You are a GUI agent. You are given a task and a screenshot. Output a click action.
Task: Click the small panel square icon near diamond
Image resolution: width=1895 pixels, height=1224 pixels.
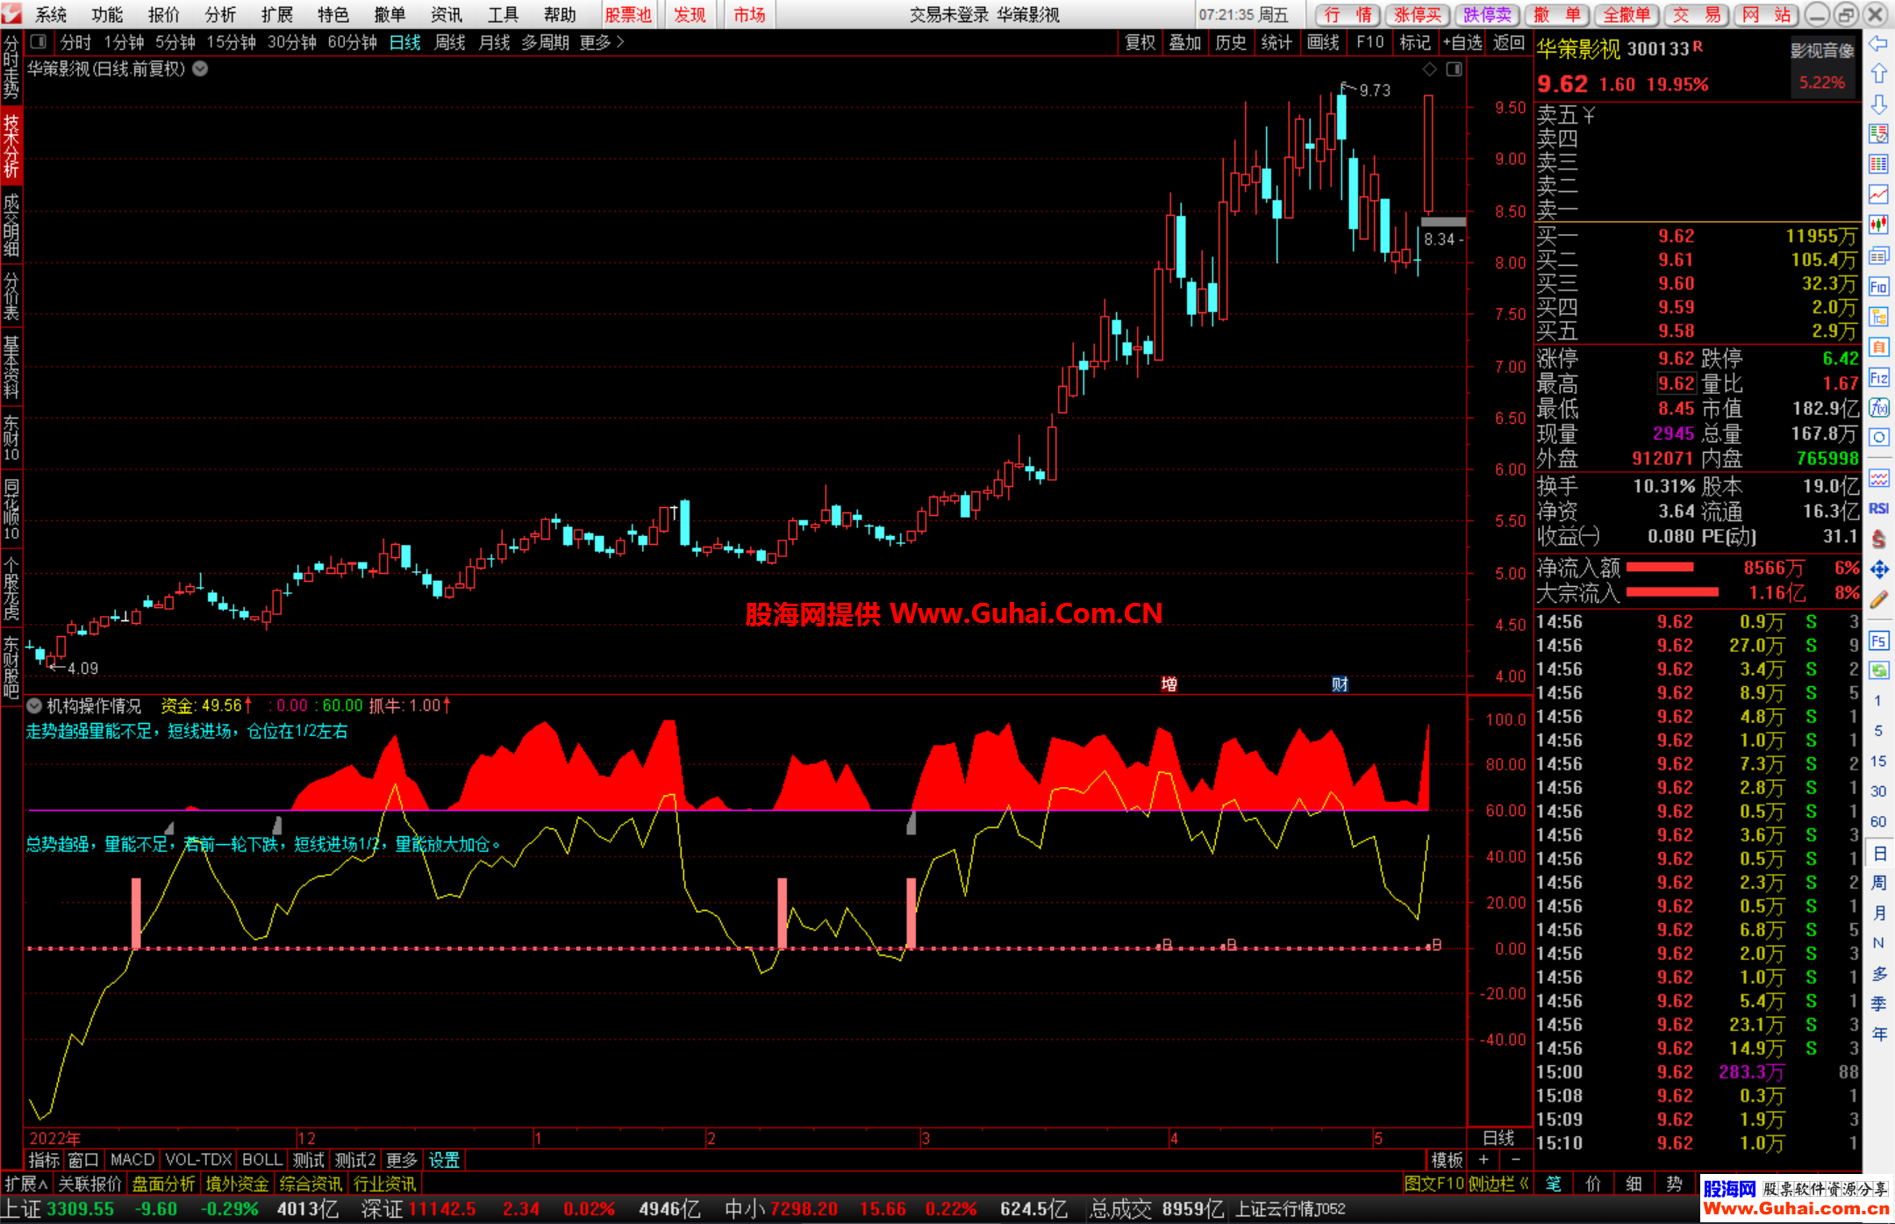1454,69
